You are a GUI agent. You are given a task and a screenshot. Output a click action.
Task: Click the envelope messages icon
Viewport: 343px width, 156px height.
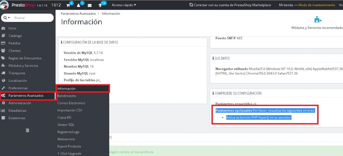89,5
